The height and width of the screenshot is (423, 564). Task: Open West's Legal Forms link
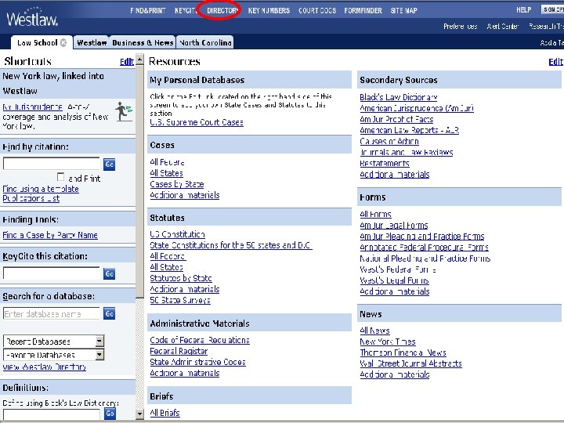(394, 280)
